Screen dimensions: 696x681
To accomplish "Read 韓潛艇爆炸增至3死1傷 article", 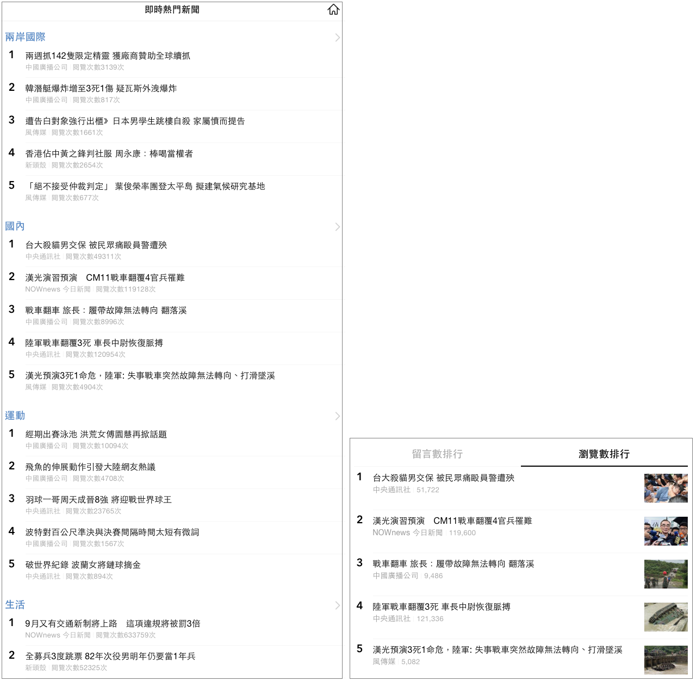I will coord(101,88).
